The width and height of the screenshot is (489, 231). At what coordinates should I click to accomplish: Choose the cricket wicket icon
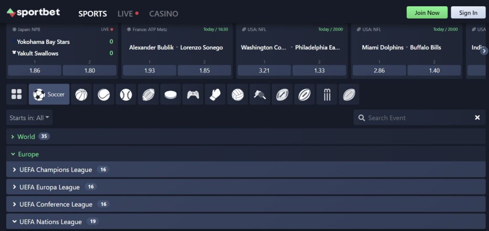click(x=327, y=94)
